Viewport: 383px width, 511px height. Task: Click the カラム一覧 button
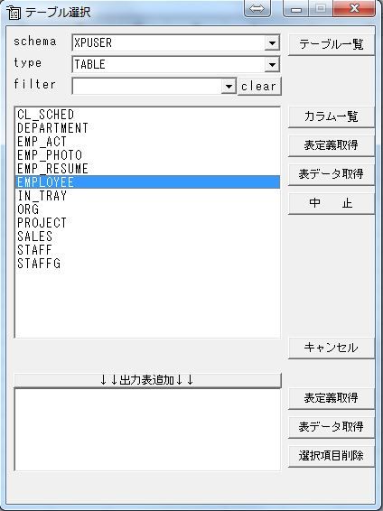pos(332,116)
